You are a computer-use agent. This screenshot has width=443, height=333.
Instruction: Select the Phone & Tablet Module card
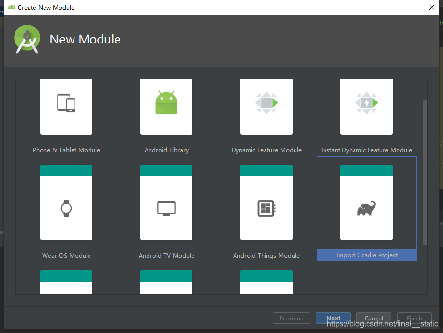(66, 107)
